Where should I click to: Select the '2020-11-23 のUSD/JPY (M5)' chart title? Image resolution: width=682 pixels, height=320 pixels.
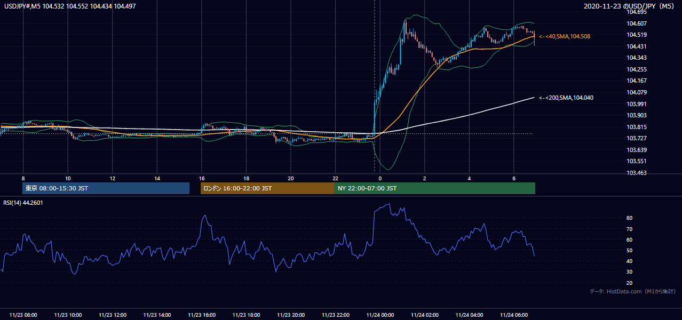tap(629, 6)
